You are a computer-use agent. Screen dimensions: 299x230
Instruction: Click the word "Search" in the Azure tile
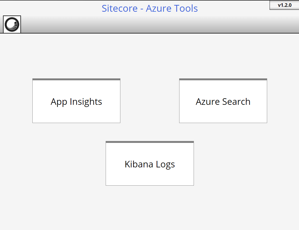click(x=236, y=102)
